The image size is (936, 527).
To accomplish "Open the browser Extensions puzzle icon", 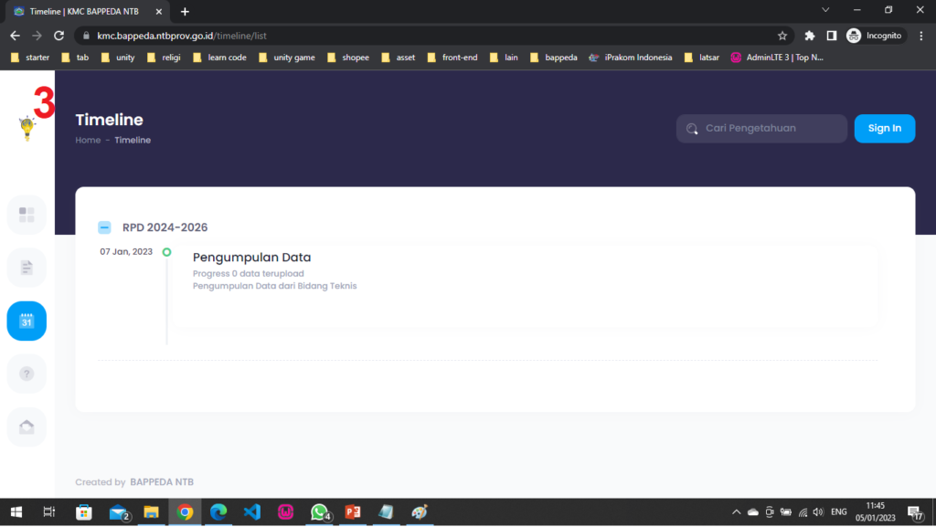I will point(810,36).
